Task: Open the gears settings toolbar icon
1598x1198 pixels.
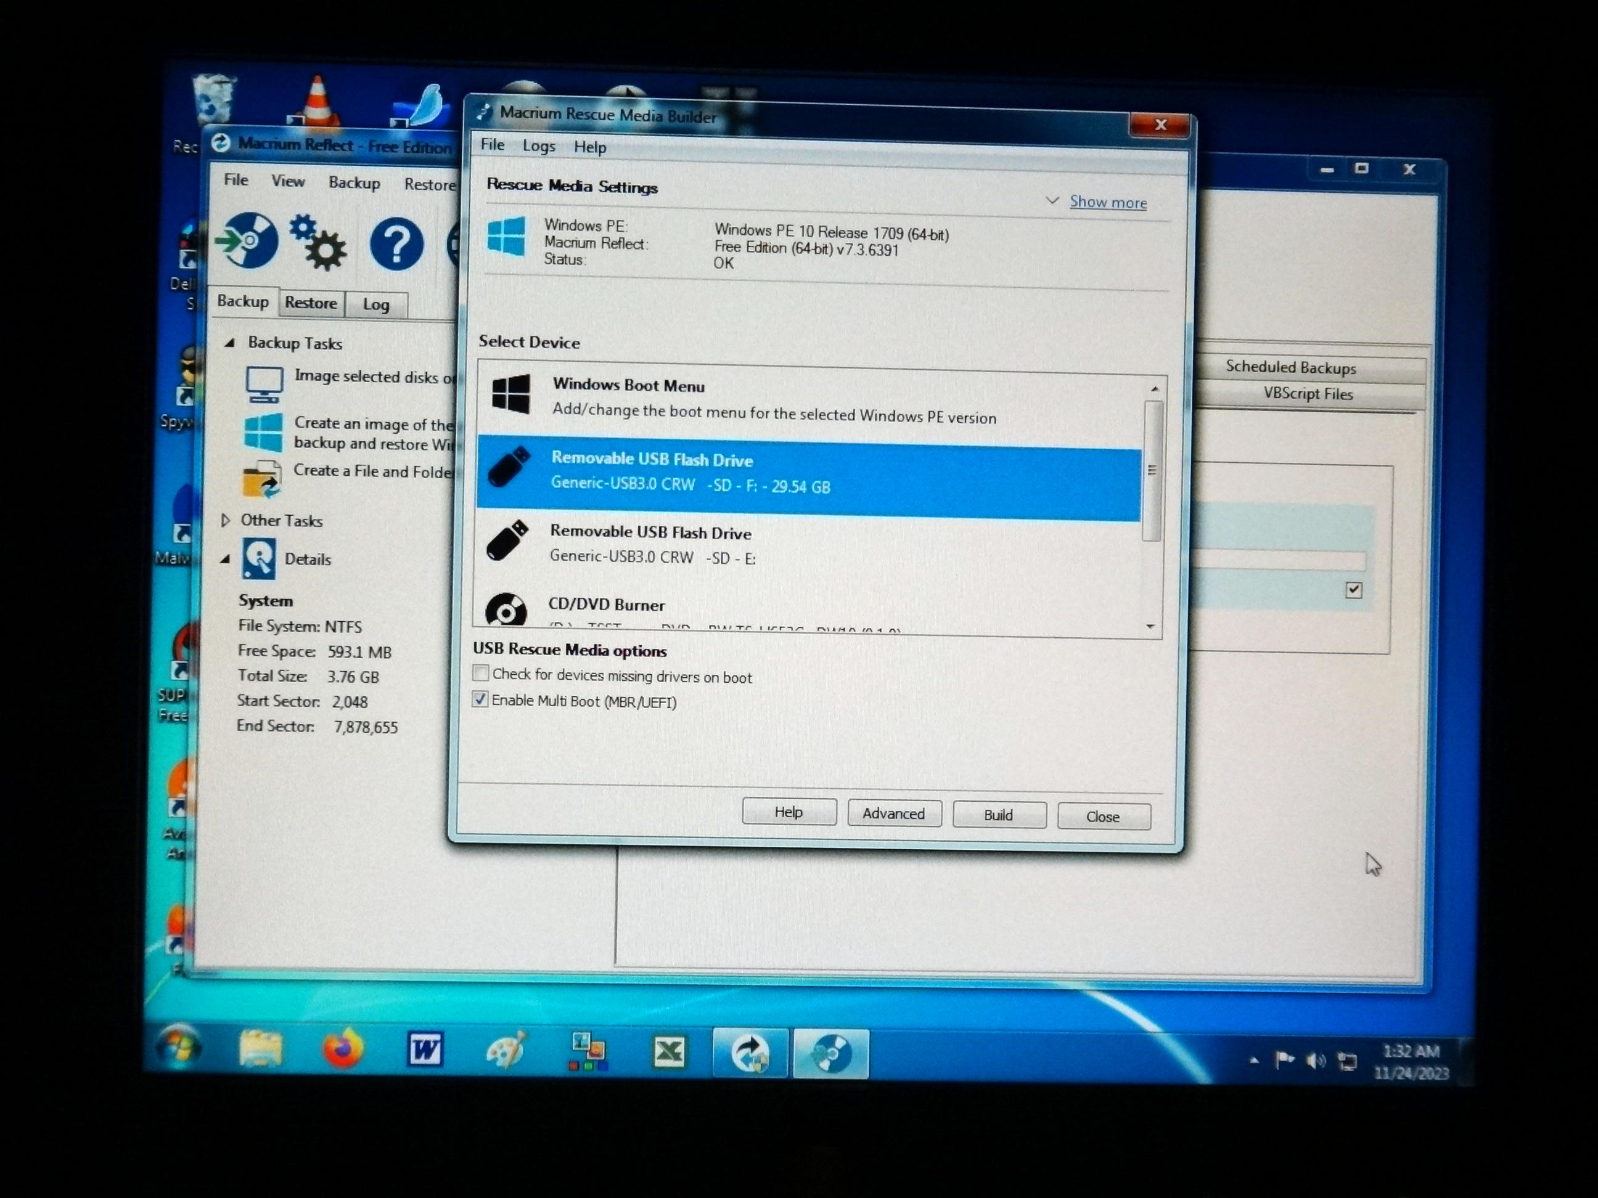Action: [319, 243]
